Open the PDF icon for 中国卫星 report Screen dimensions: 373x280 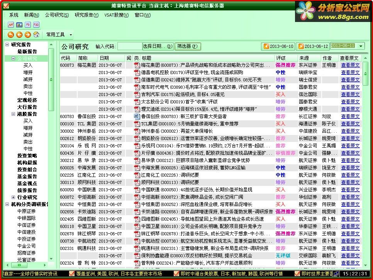point(137,226)
